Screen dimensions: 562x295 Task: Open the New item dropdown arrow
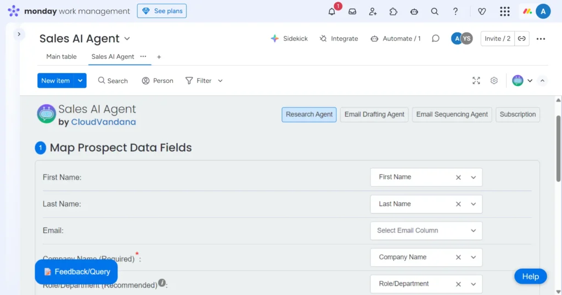[x=80, y=81]
